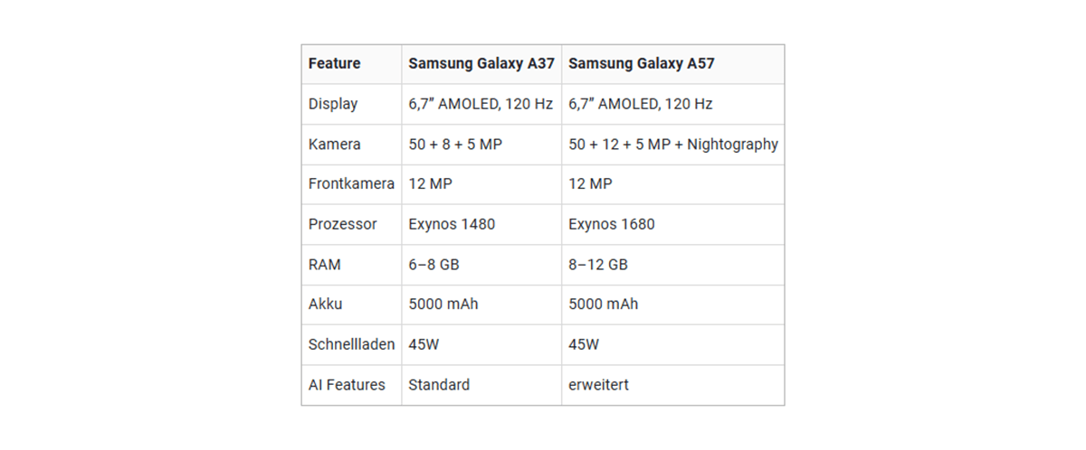Viewport: 1086px width, 450px height.
Task: Select the Schnellladen row label
Action: 351,345
